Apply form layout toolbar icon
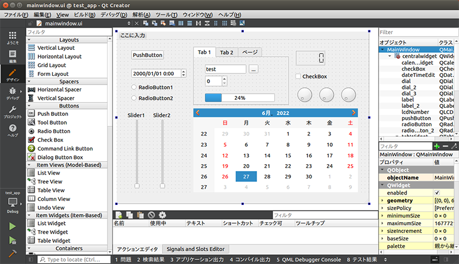Viewport: 459px width, 264px height. click(216, 23)
